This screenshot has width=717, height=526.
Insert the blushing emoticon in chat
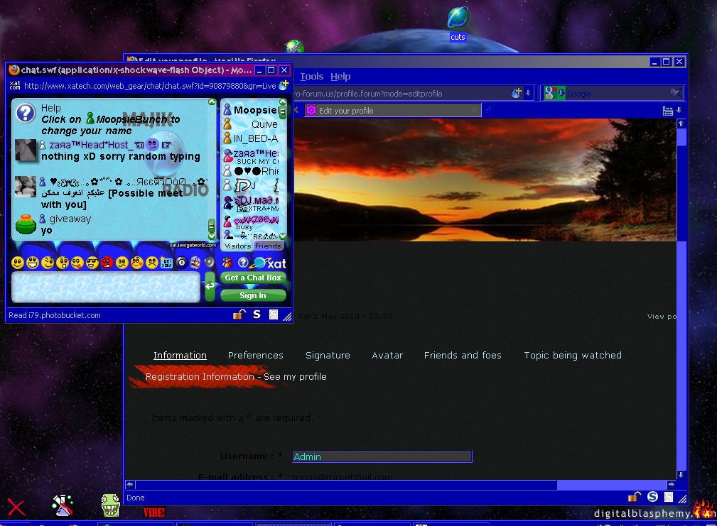click(x=137, y=263)
